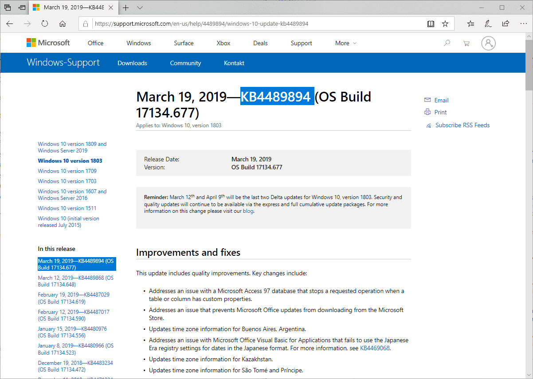Image resolution: width=533 pixels, height=379 pixels.
Task: Click Subscribe RSS Feeds link
Action: (462, 125)
